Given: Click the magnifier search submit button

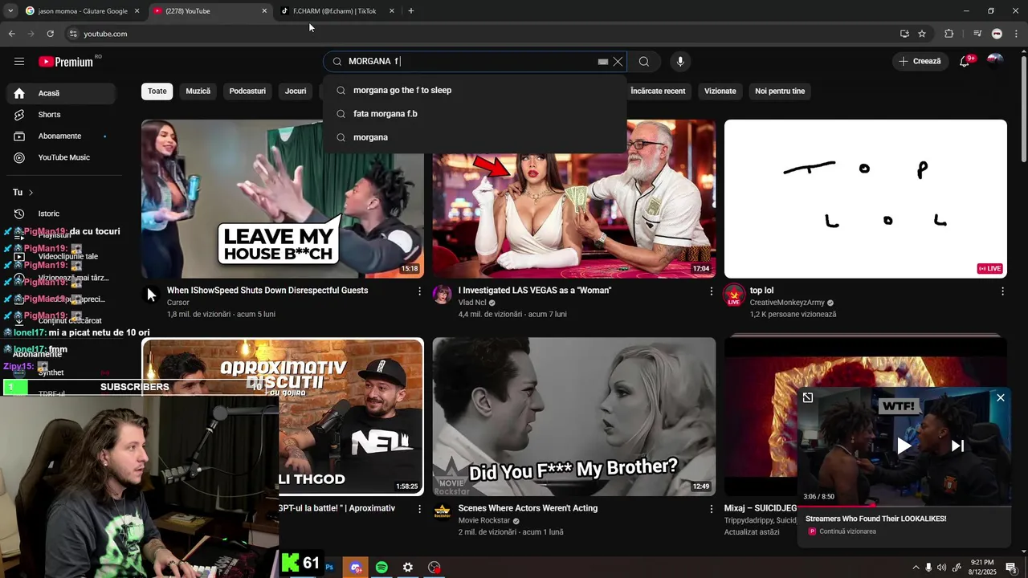Looking at the screenshot, I should pyautogui.click(x=644, y=62).
